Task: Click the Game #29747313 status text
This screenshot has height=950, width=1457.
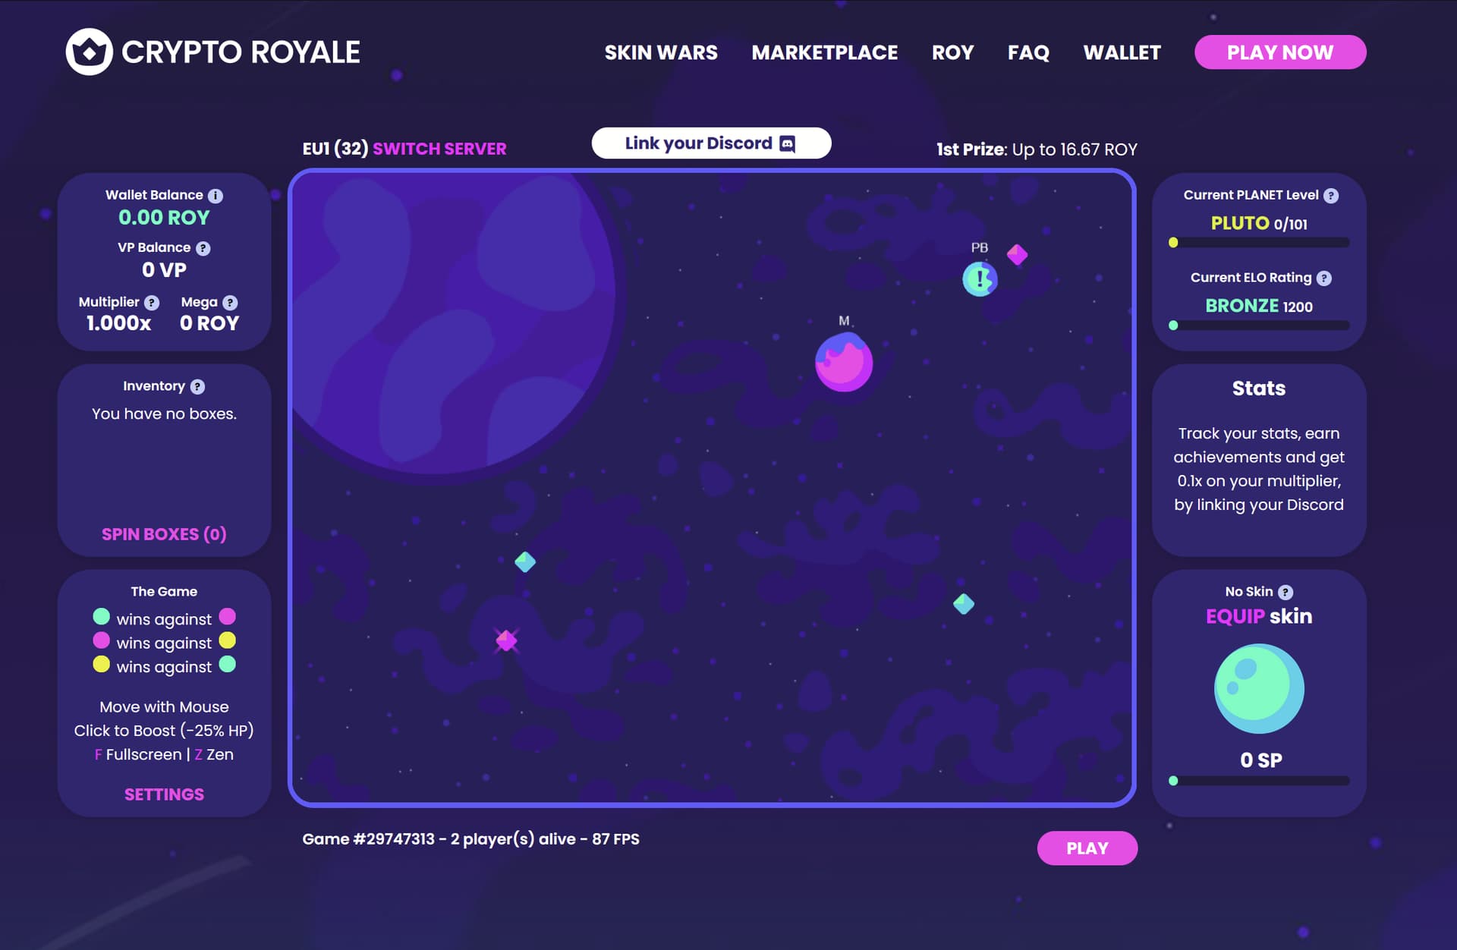Action: pos(470,839)
